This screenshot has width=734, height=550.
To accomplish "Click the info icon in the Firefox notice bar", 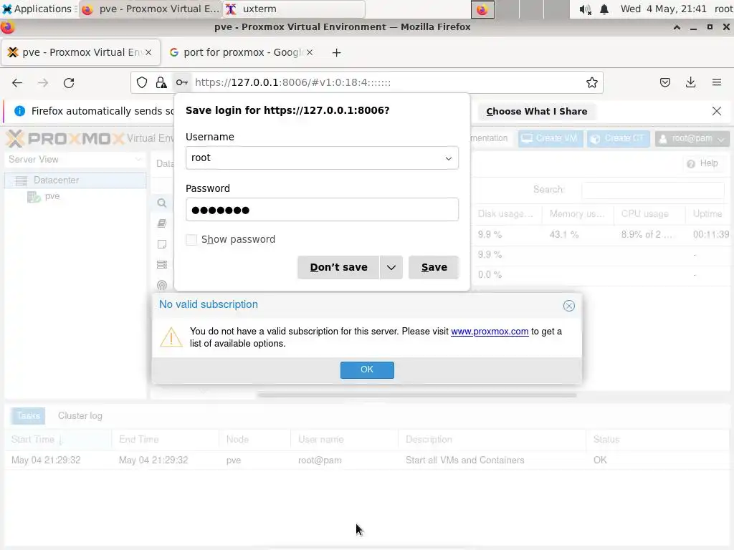I will (x=19, y=111).
